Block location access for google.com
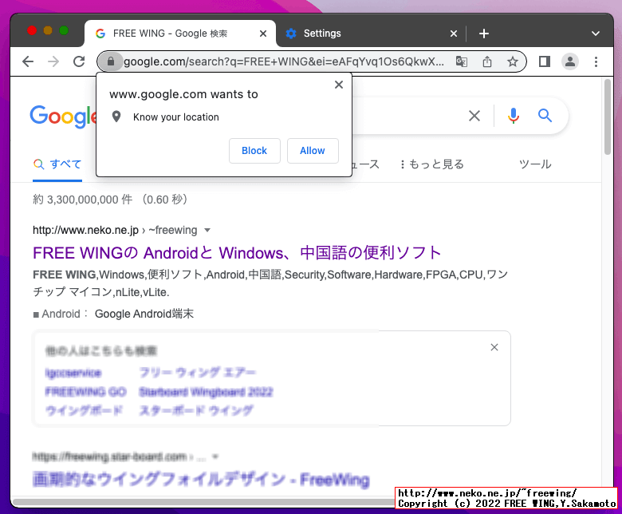The width and height of the screenshot is (622, 514). 254,151
